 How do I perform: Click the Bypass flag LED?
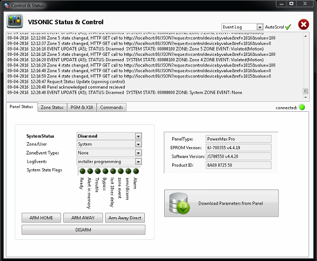[x=105, y=171]
